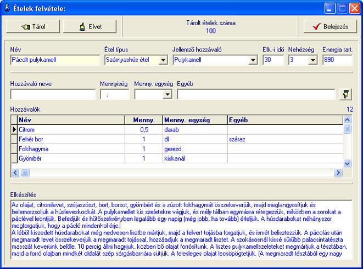Viewport: 363px width, 269px height.
Task: Open the Étel típus dropdown
Action: click(x=163, y=60)
